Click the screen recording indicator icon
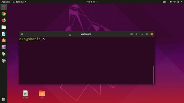The height and width of the screenshot is (103, 184). tap(164, 2)
